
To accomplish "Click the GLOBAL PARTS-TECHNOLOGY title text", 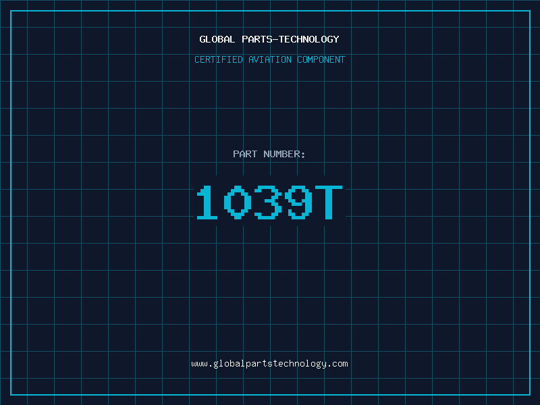I will pos(269,39).
